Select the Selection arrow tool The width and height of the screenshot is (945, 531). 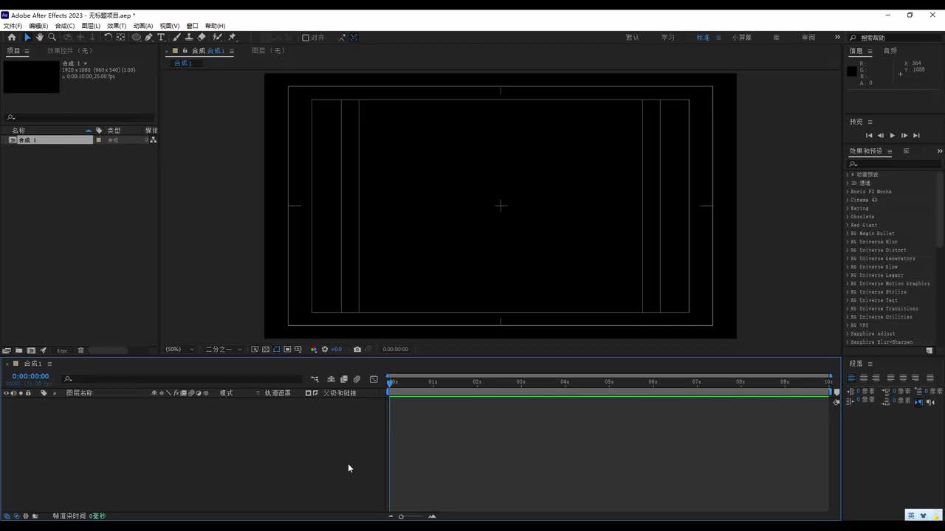27,37
